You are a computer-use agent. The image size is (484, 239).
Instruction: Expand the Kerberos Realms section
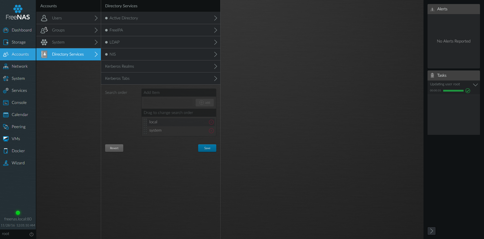point(160,66)
